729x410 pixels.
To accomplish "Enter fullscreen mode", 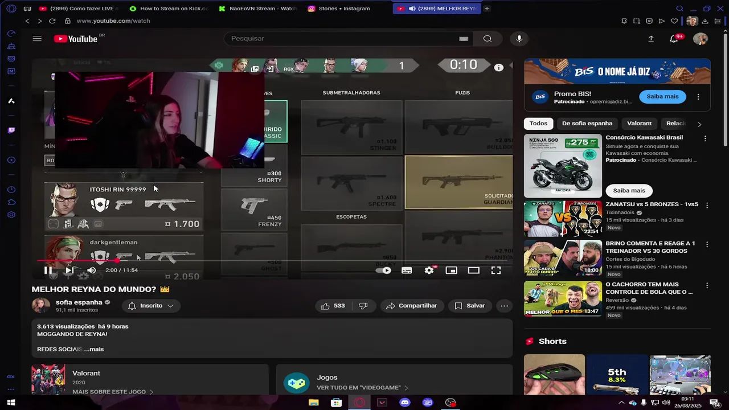I will click(496, 270).
